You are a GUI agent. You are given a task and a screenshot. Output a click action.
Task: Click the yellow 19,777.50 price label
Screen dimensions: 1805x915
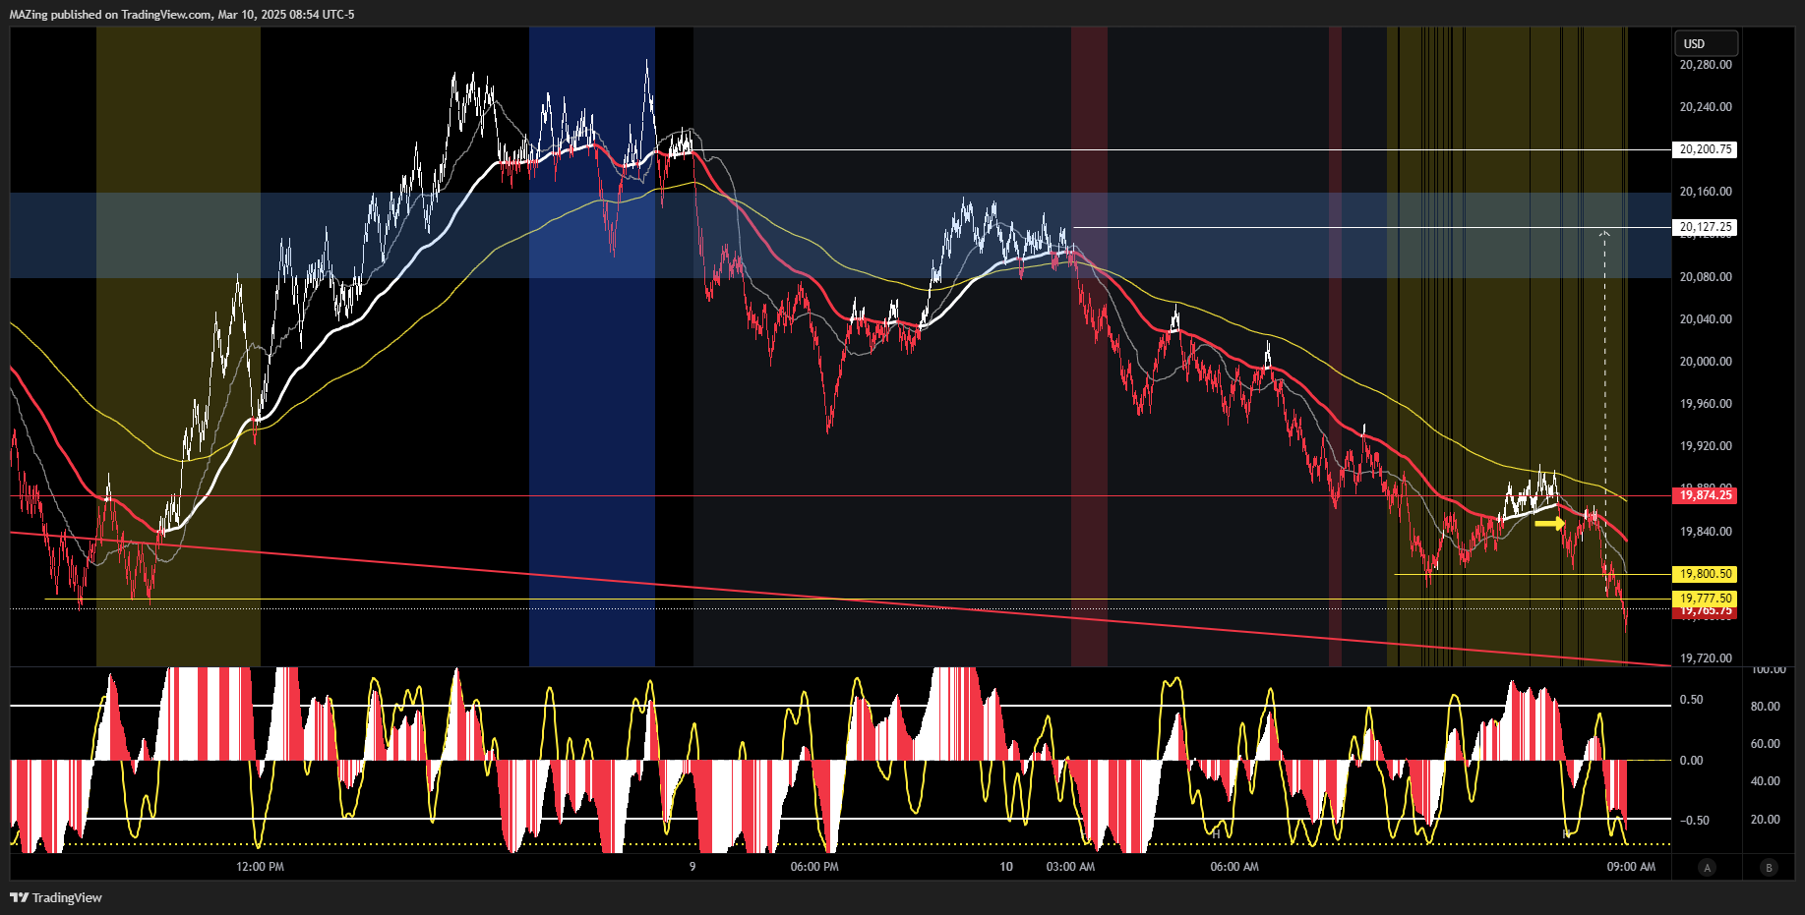1705,599
